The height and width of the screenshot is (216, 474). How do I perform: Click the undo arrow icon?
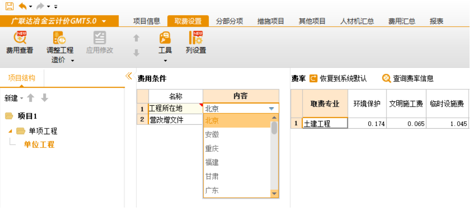(22, 6)
